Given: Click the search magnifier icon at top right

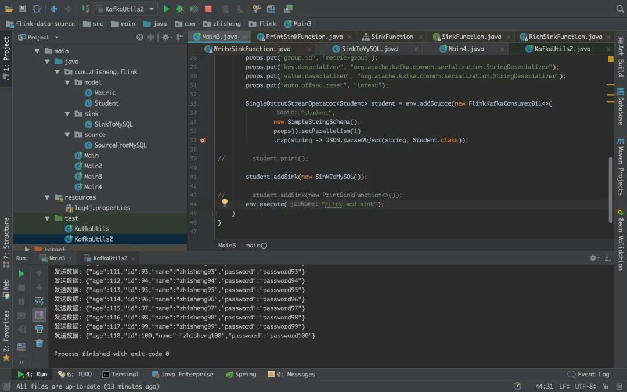Looking at the screenshot, I should point(619,9).
